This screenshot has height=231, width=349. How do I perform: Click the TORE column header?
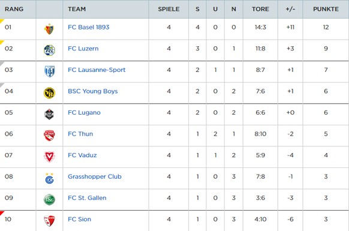click(x=260, y=9)
